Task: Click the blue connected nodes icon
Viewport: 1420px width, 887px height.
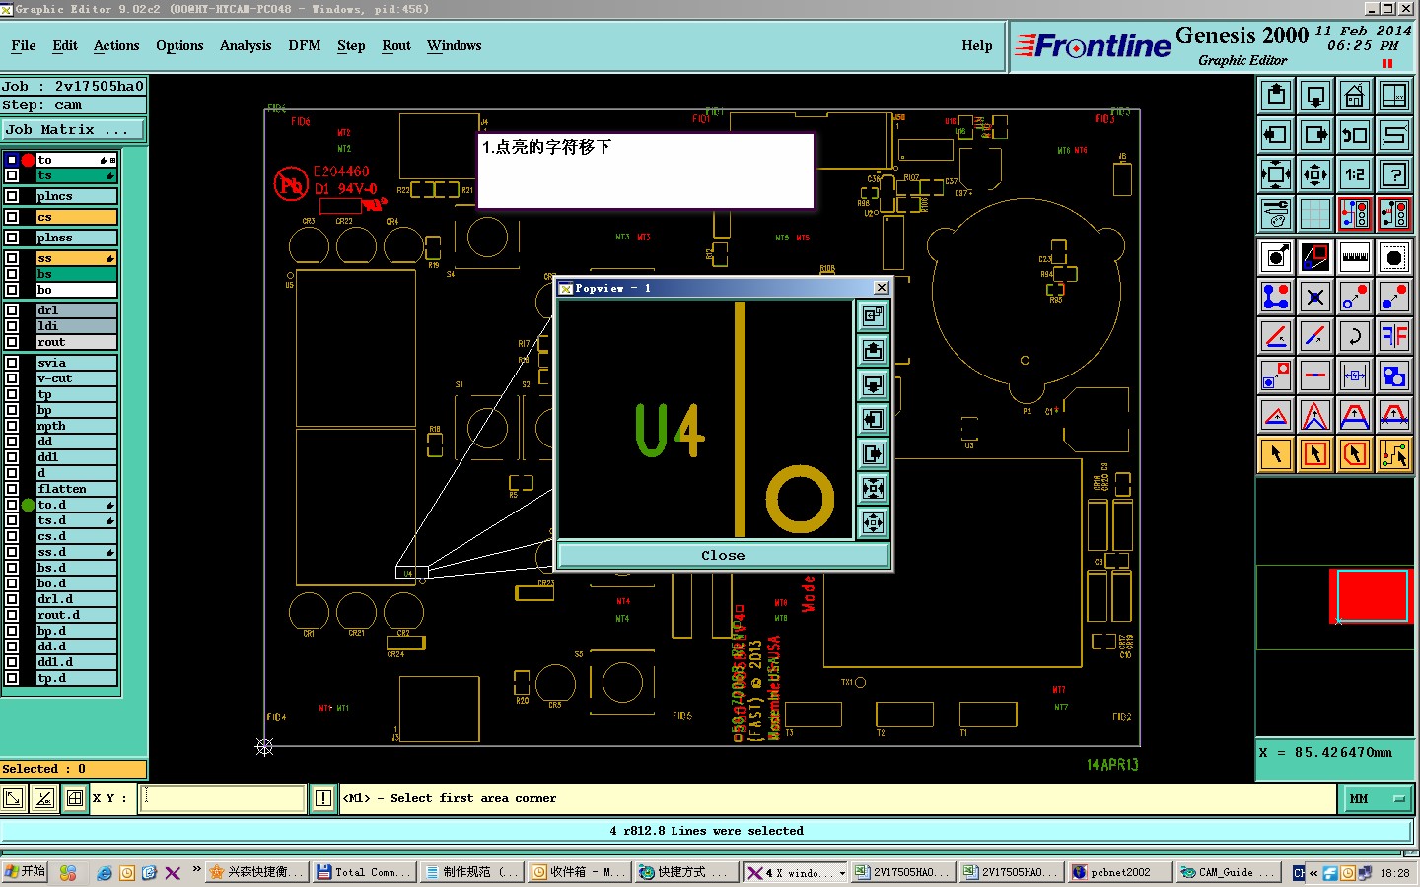Action: pyautogui.click(x=1276, y=297)
